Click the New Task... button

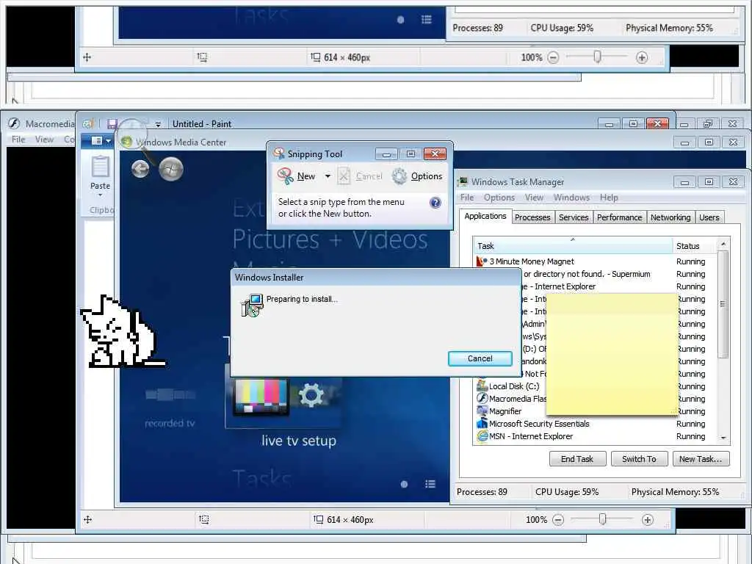coord(700,459)
